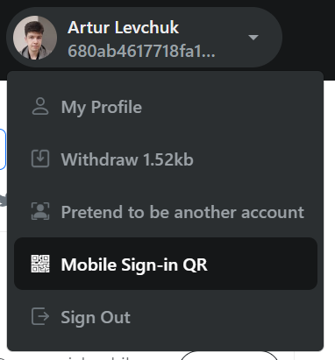Viewport: 335px width, 360px height.
Task: Click the QR code icon
Action: pos(40,264)
